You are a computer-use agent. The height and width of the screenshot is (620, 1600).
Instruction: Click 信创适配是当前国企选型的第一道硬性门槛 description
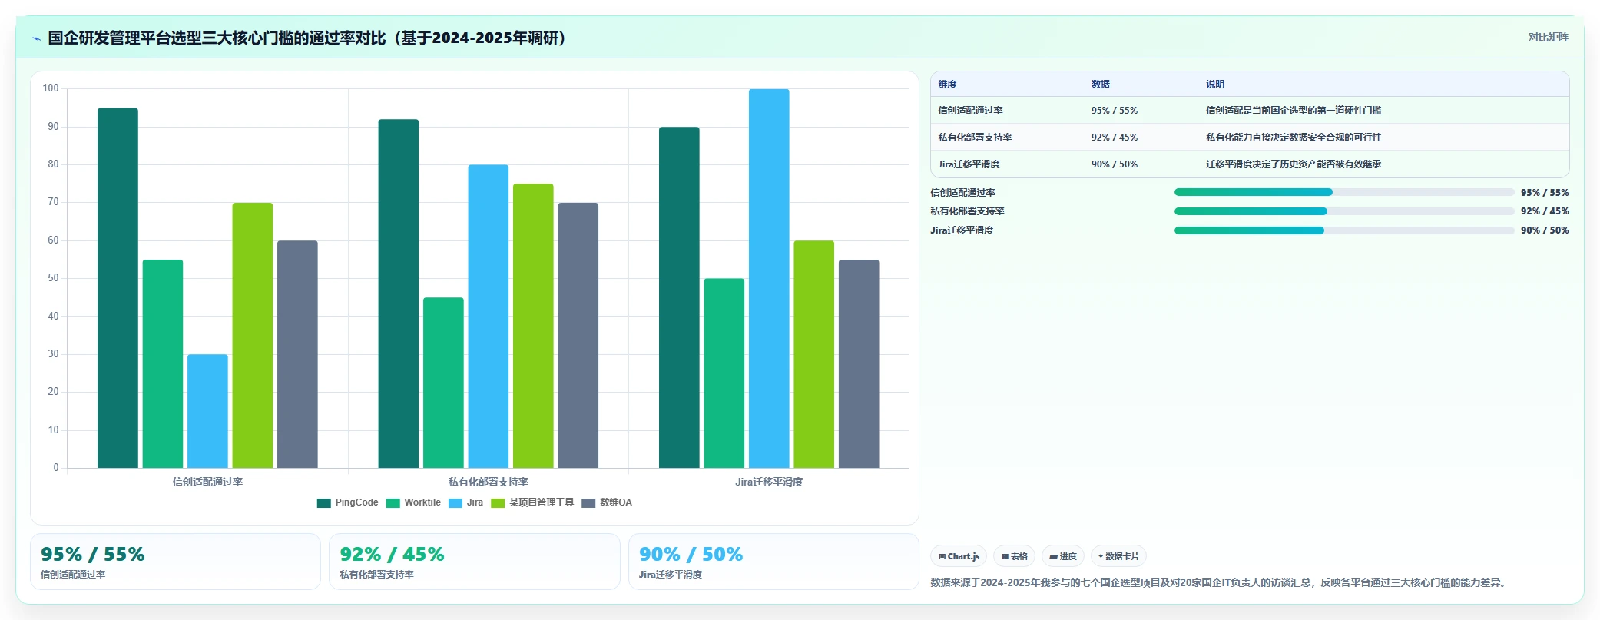coord(1294,111)
